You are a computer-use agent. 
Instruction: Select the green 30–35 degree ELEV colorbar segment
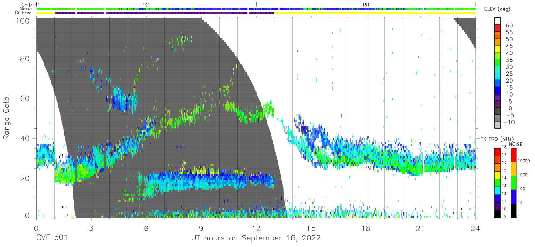[498, 63]
